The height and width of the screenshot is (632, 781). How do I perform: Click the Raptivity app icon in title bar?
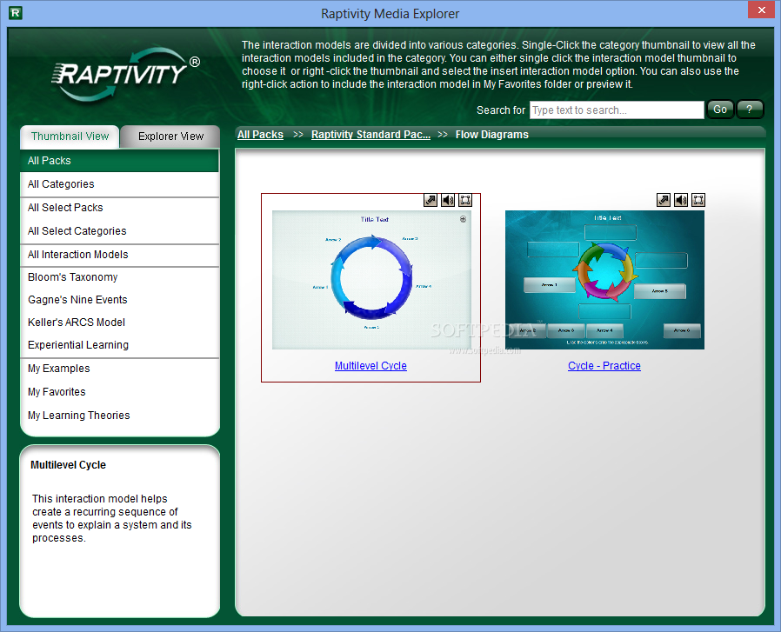click(16, 13)
